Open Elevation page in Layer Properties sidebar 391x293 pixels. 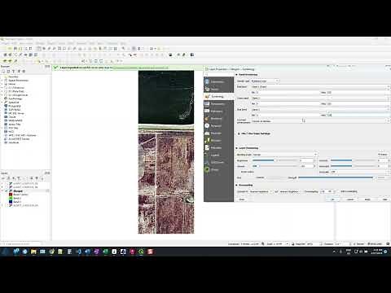point(218,141)
